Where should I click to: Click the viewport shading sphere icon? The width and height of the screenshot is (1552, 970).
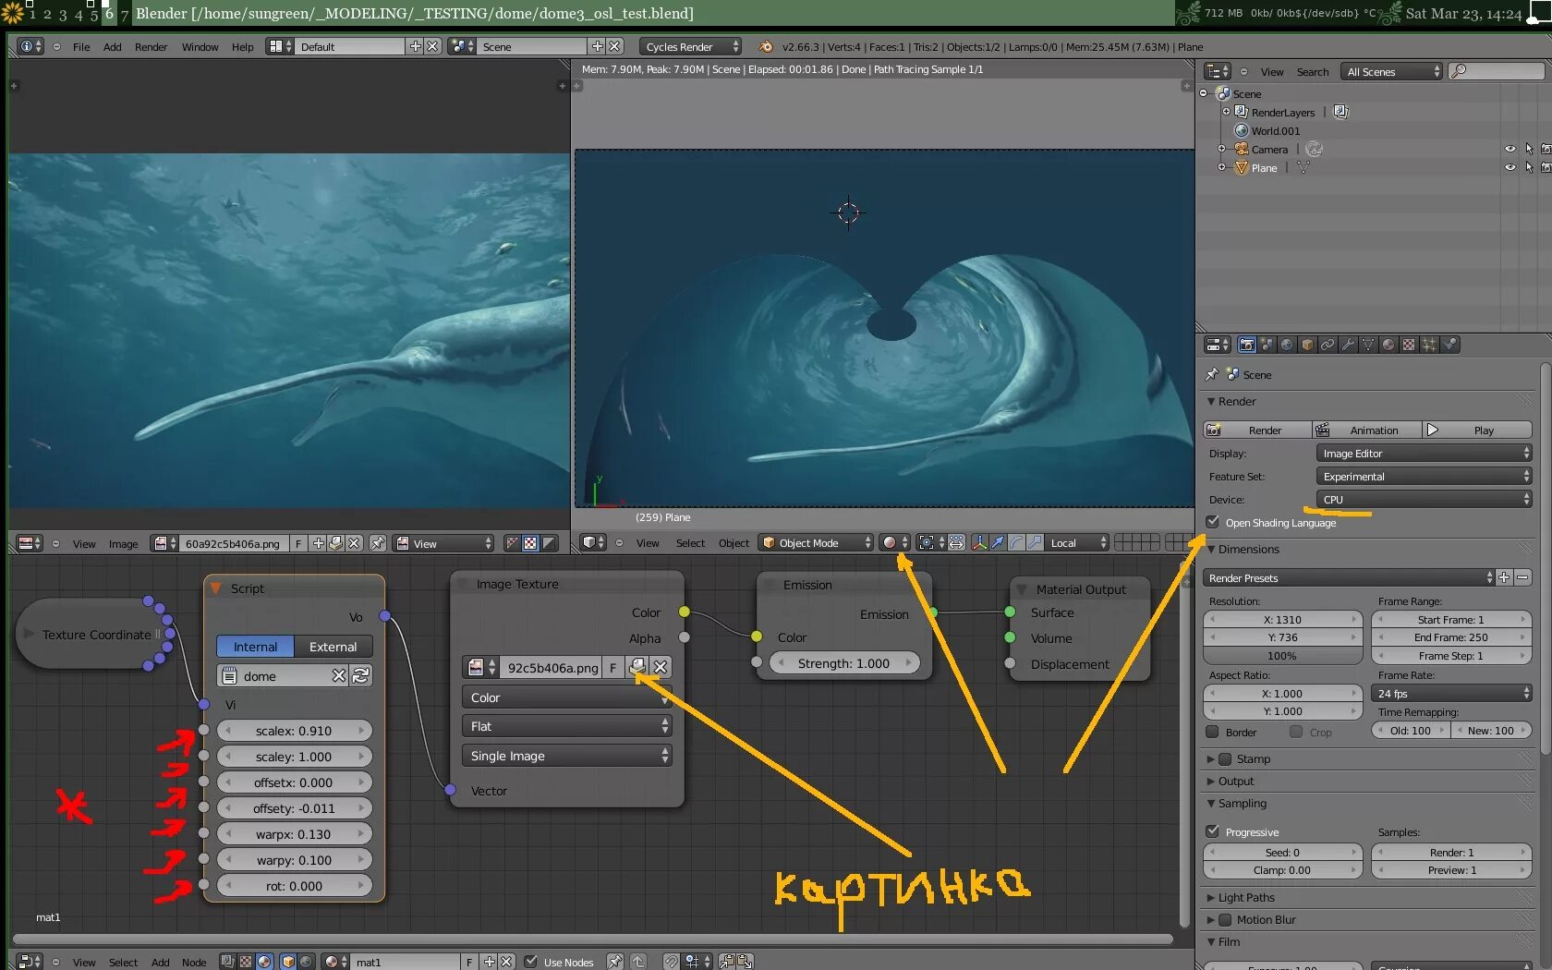click(889, 543)
